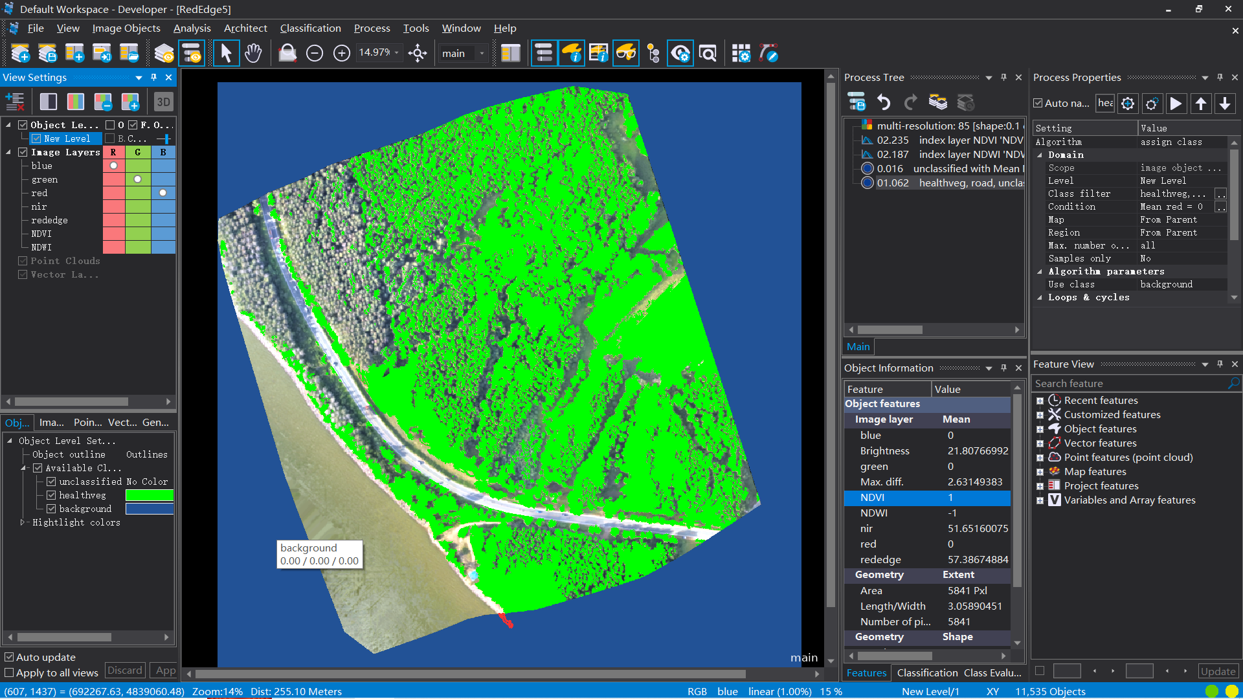Select the hand pan tool

pos(253,53)
